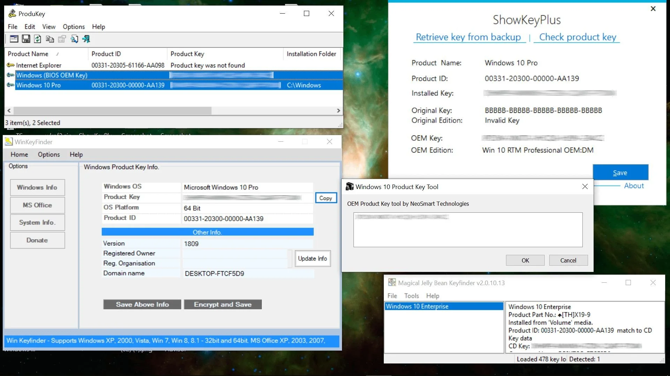The height and width of the screenshot is (376, 670).
Task: Click WinKeyFinder Copy product key button
Action: point(326,198)
